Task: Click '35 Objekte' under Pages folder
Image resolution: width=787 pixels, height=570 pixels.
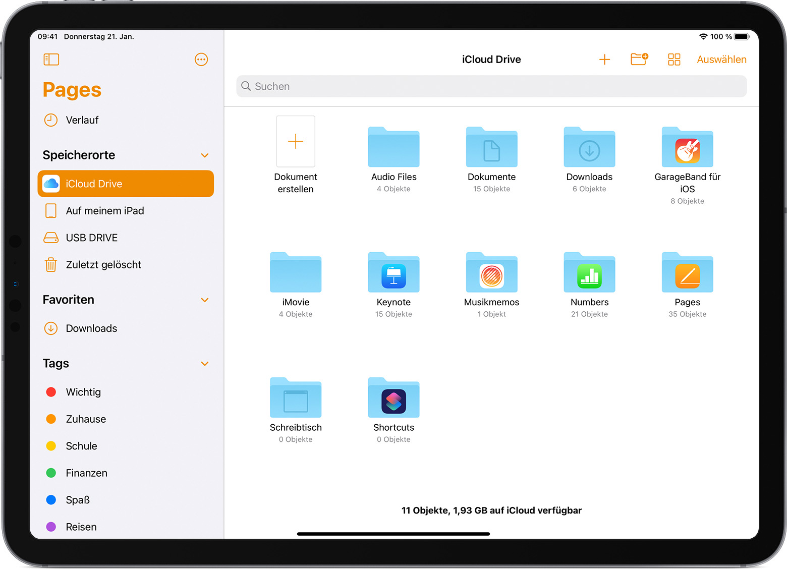Action: 688,314
